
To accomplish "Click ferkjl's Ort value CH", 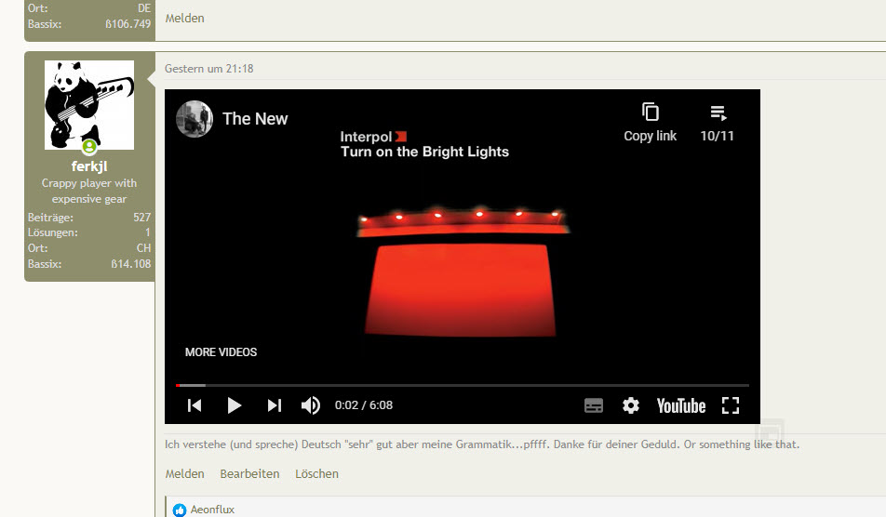I will pyautogui.click(x=143, y=248).
